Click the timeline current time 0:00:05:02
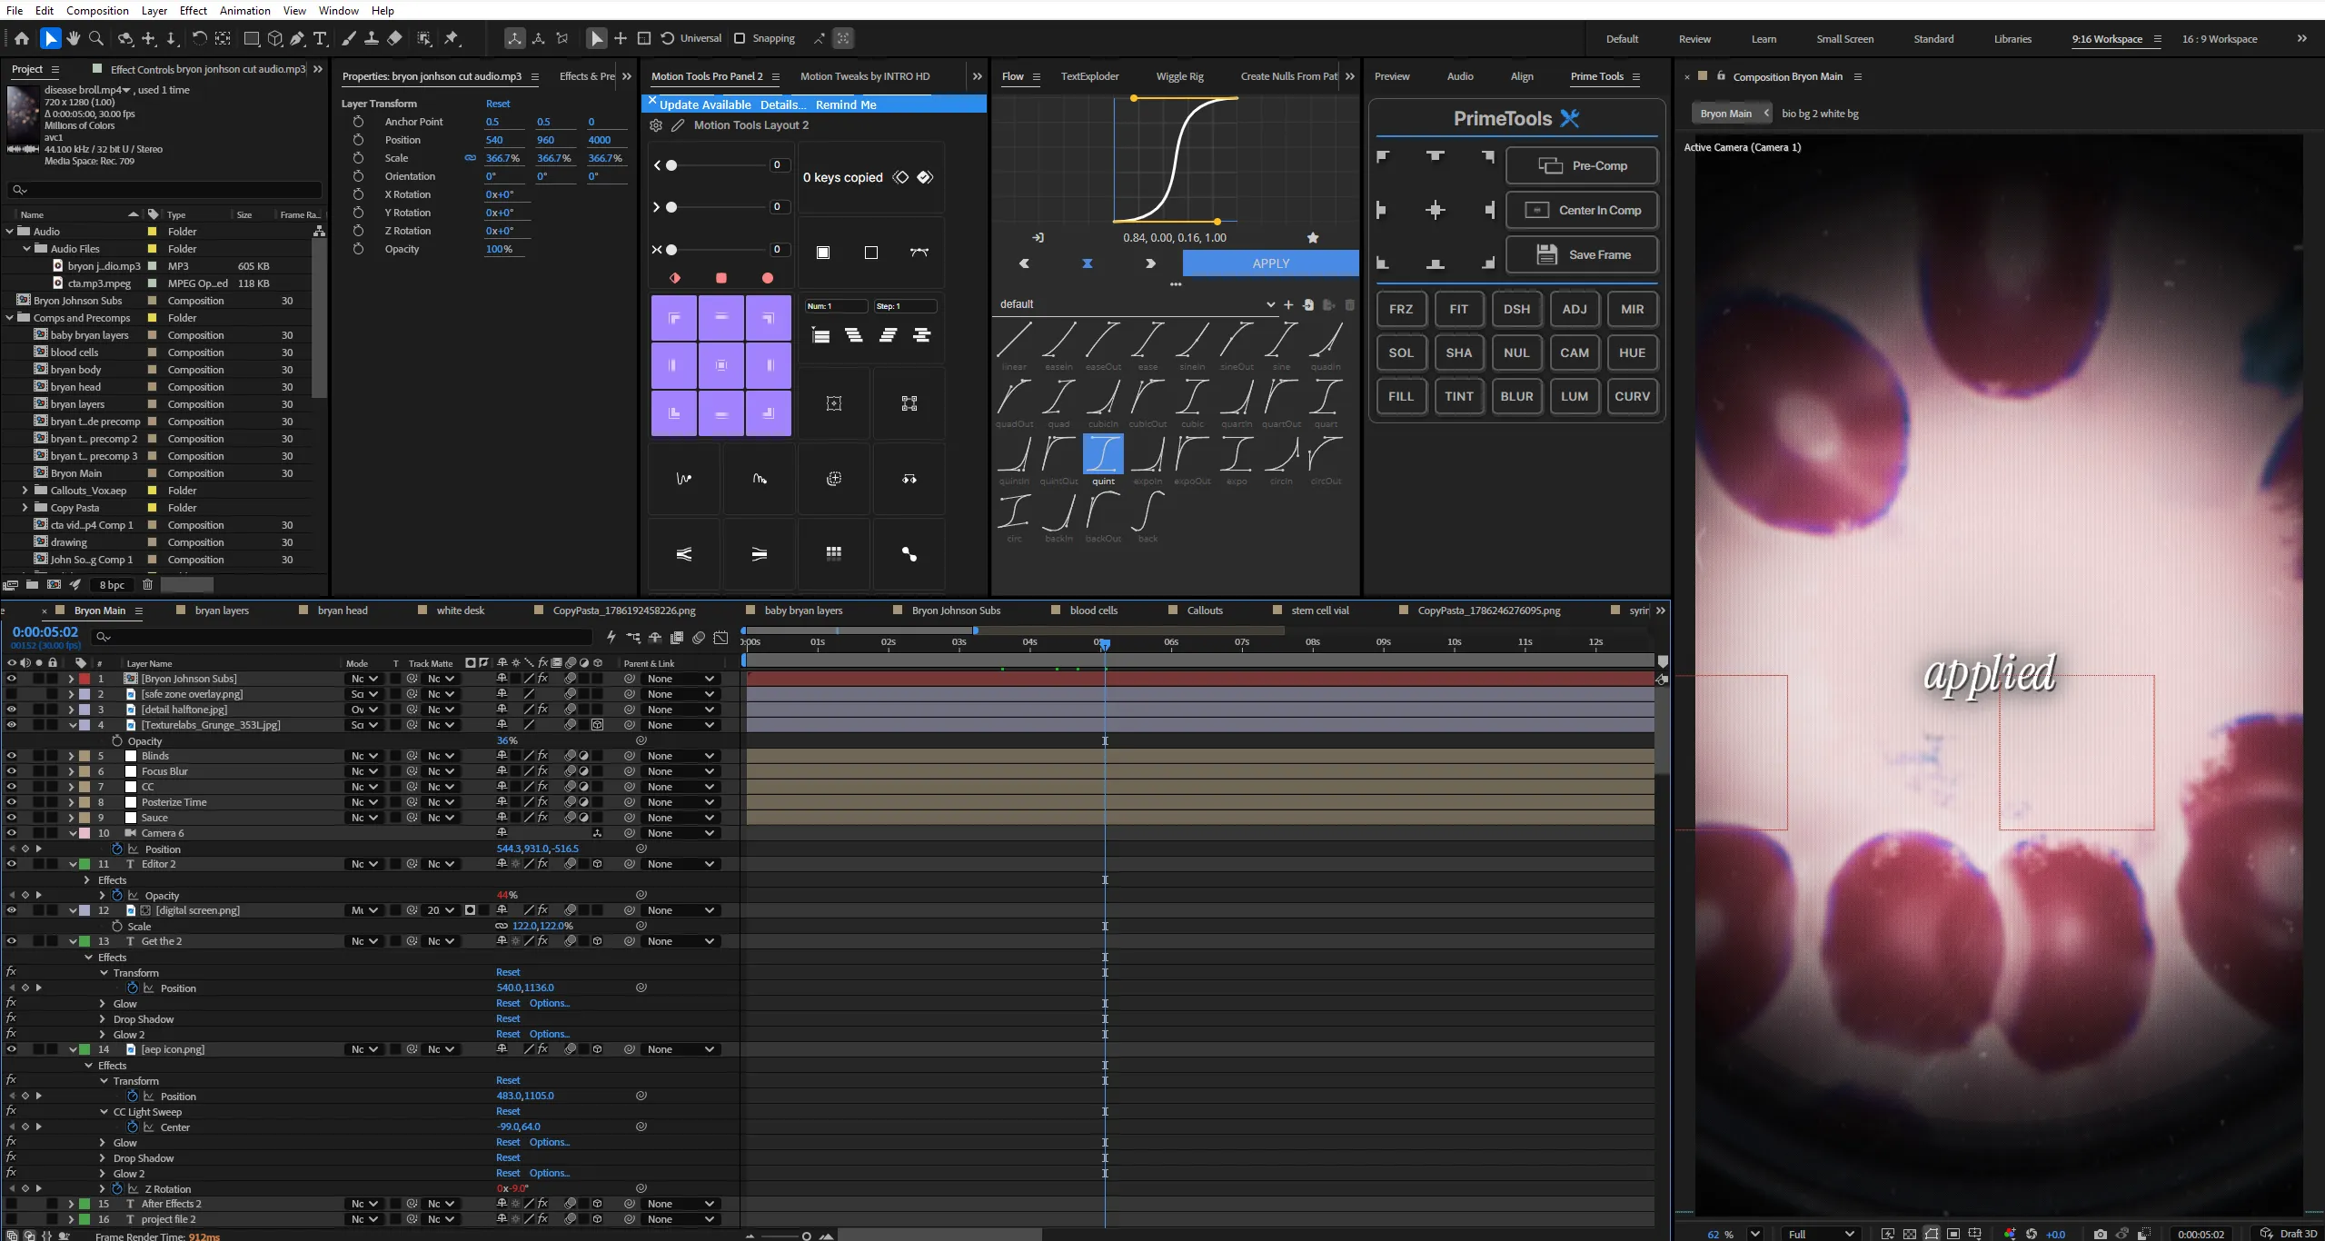The image size is (2325, 1241). click(x=45, y=632)
